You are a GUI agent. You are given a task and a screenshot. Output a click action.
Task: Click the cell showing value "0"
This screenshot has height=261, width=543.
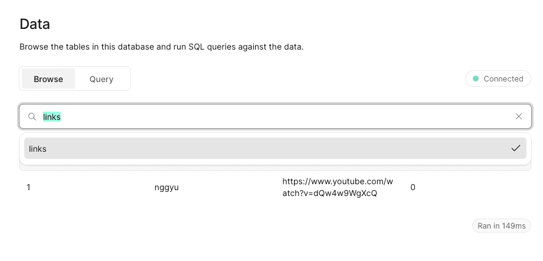click(413, 187)
